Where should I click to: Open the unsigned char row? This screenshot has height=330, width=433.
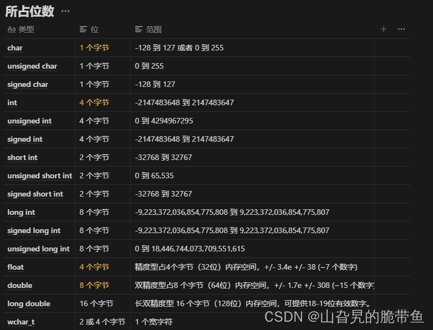[x=32, y=66]
